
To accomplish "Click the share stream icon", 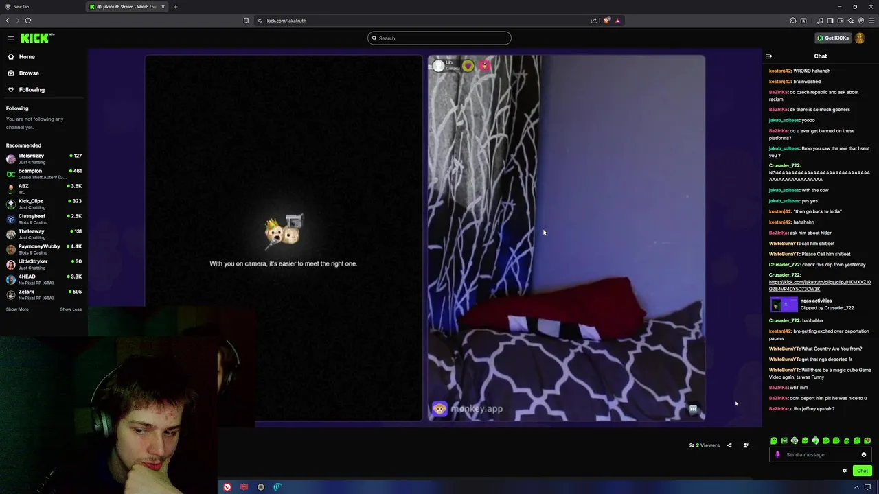I will tap(729, 445).
